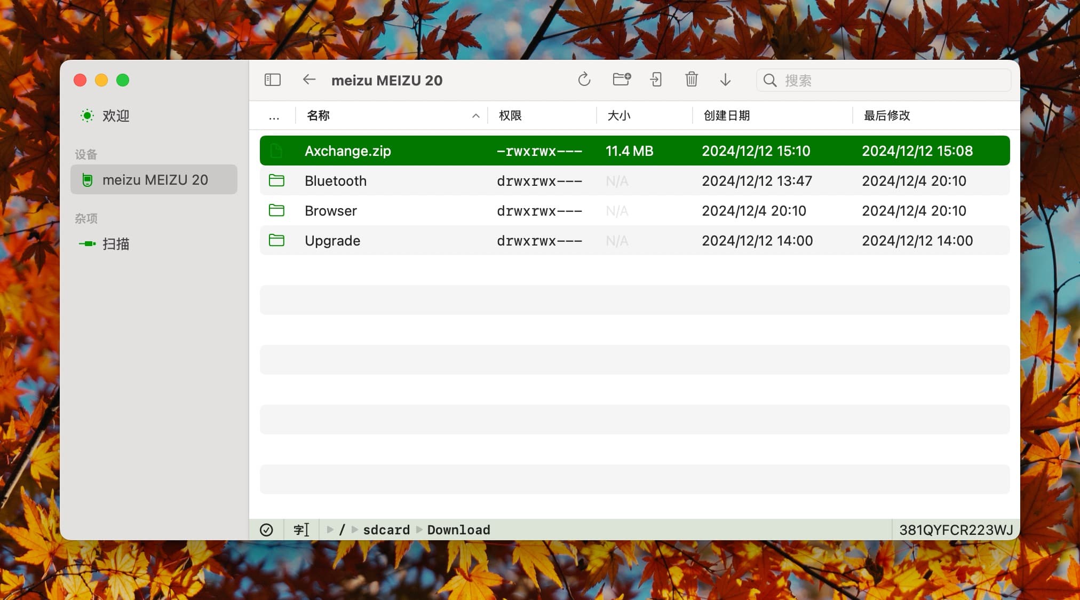Upload files to the phone
Image resolution: width=1080 pixels, height=600 pixels.
[x=656, y=80]
